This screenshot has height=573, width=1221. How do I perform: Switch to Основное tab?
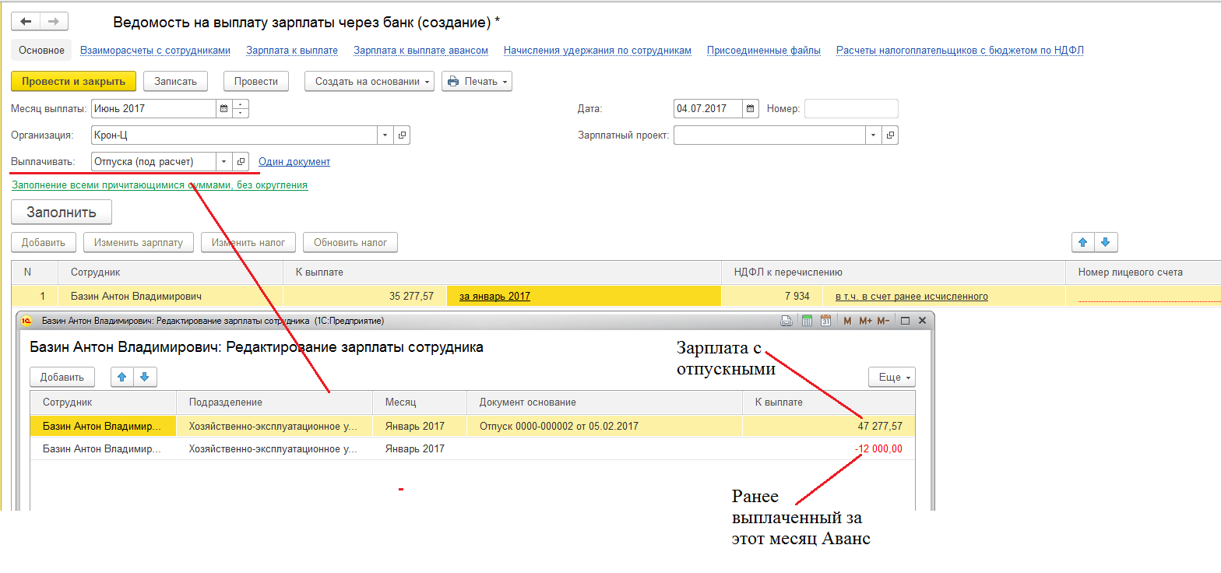coord(42,51)
